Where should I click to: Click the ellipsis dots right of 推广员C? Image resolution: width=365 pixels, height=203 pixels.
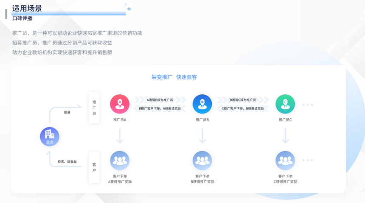click(308, 104)
